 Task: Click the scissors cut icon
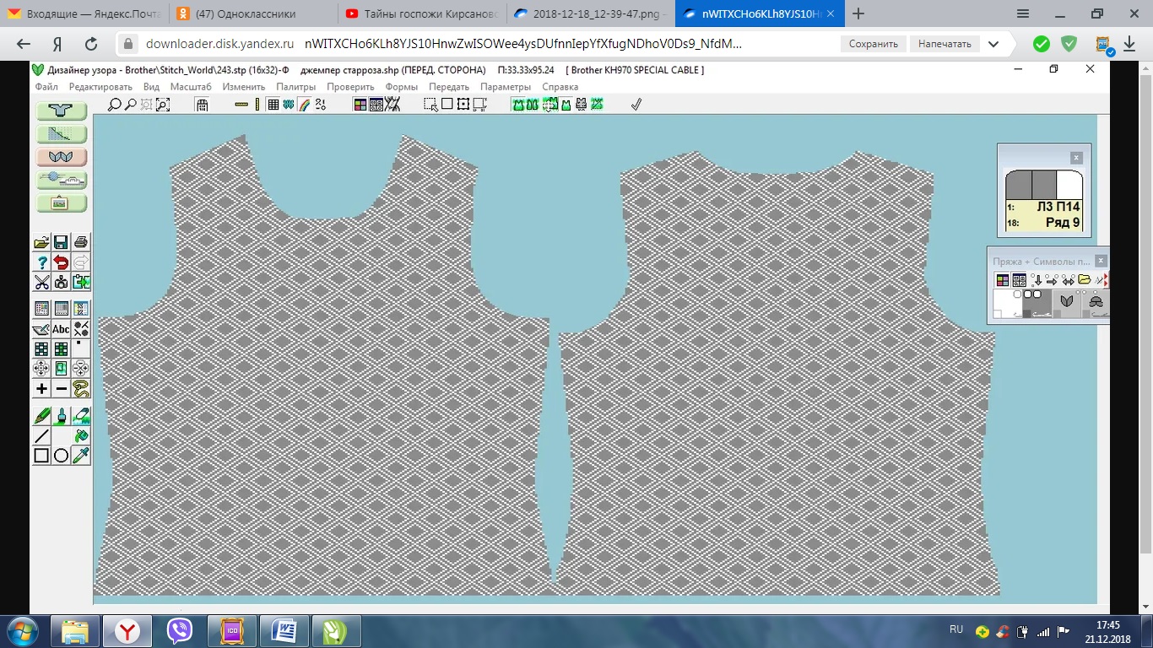coord(41,282)
